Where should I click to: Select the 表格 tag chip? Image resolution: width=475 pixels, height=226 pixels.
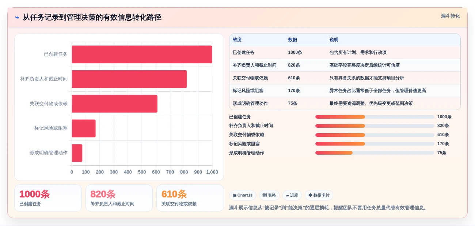point(269,195)
